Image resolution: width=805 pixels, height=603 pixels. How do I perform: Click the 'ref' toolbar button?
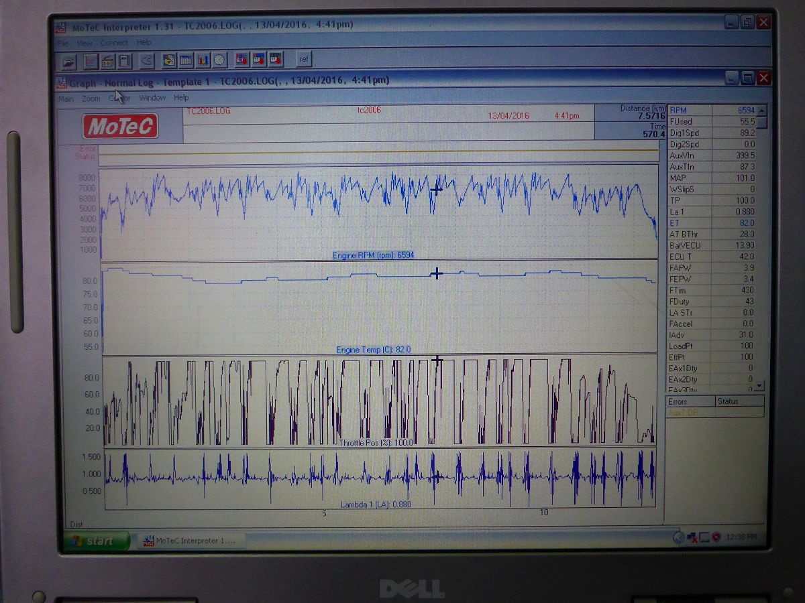click(x=304, y=59)
